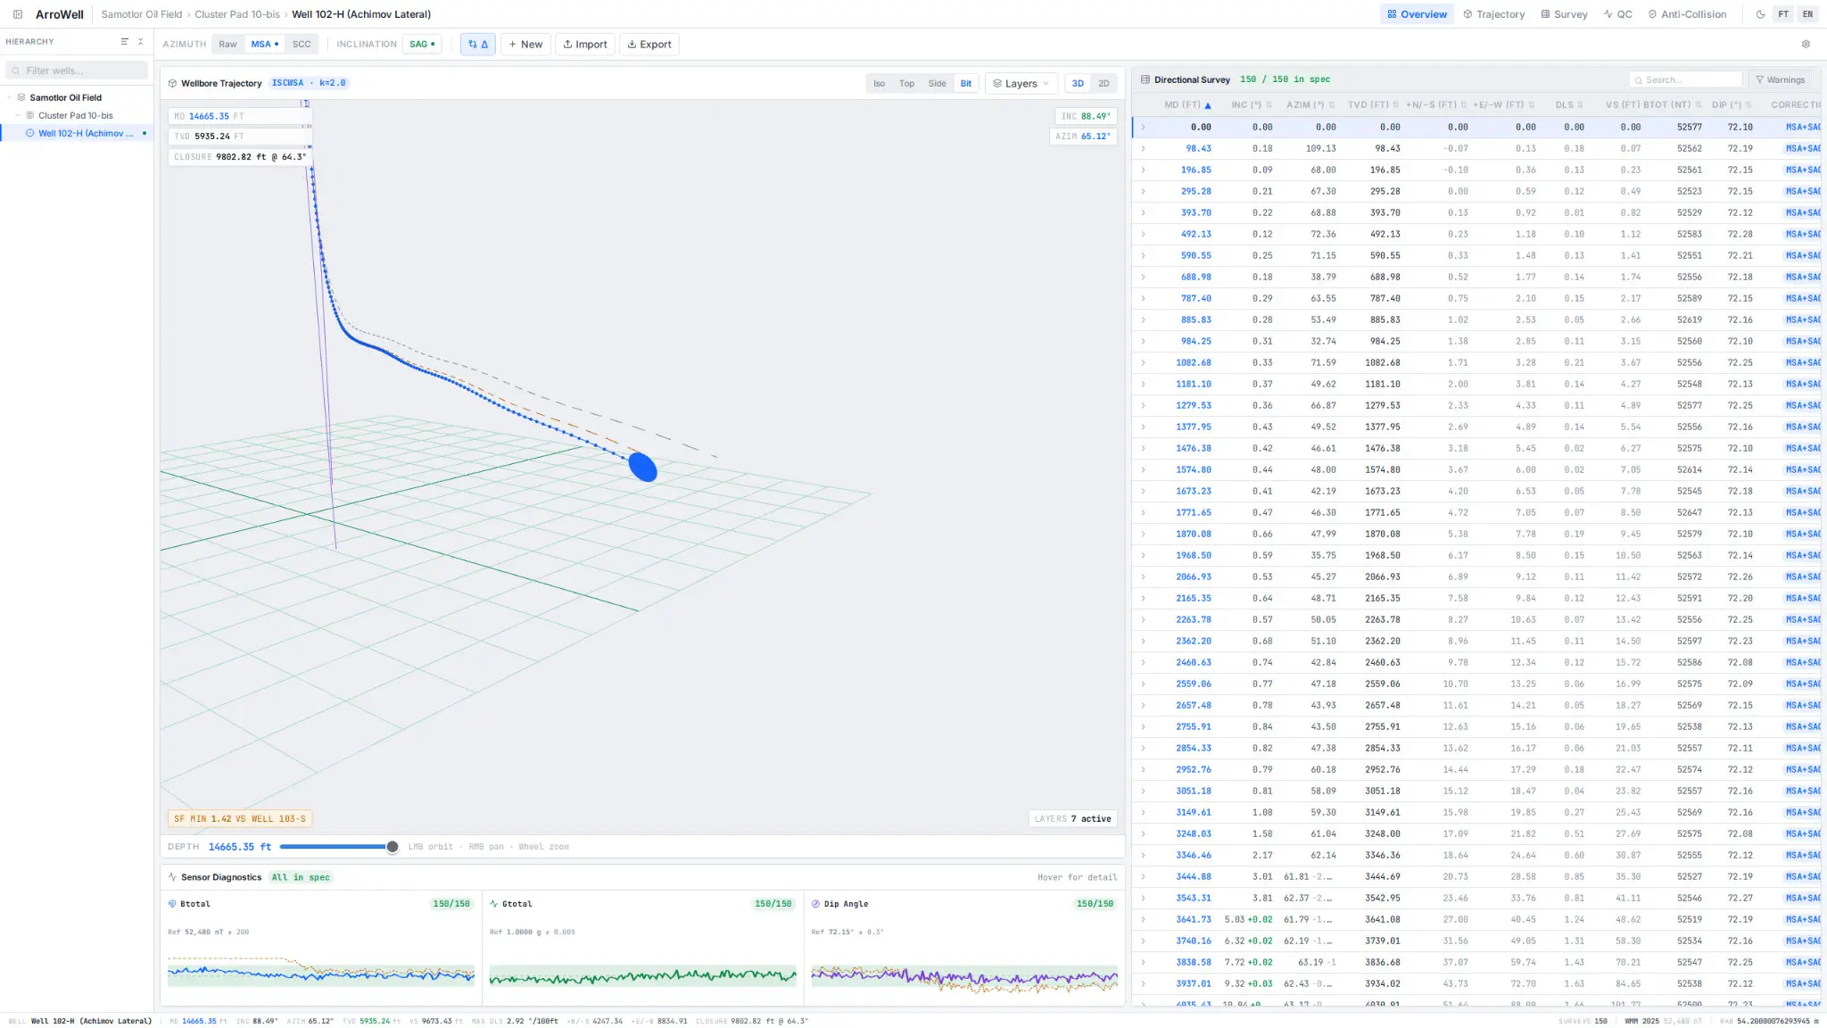Go to Samotlor Oil Field breadcrumb
Image resolution: width=1827 pixels, height=1028 pixels.
[x=141, y=14]
